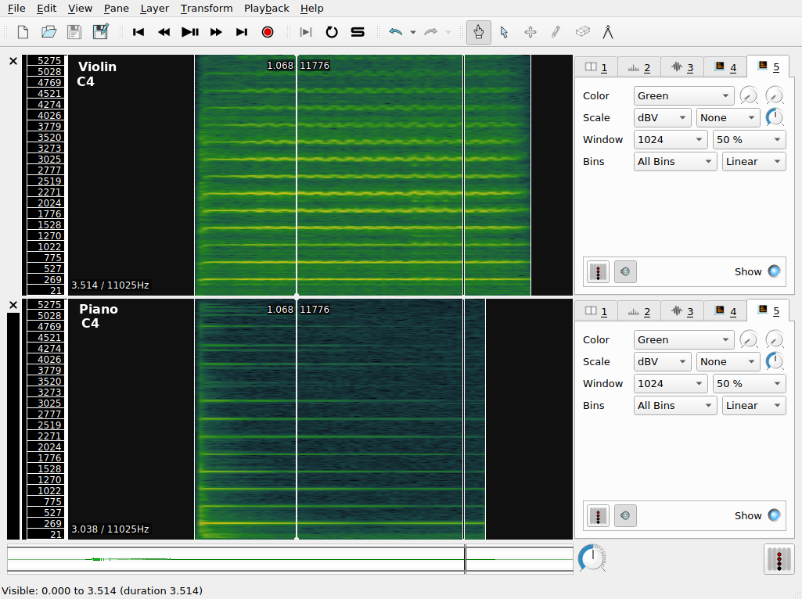
Task: Open None normalization dropdown in Violin pane
Action: pyautogui.click(x=728, y=117)
